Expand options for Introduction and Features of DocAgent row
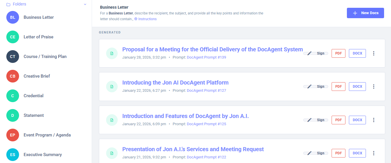391x163 pixels. 374,120
